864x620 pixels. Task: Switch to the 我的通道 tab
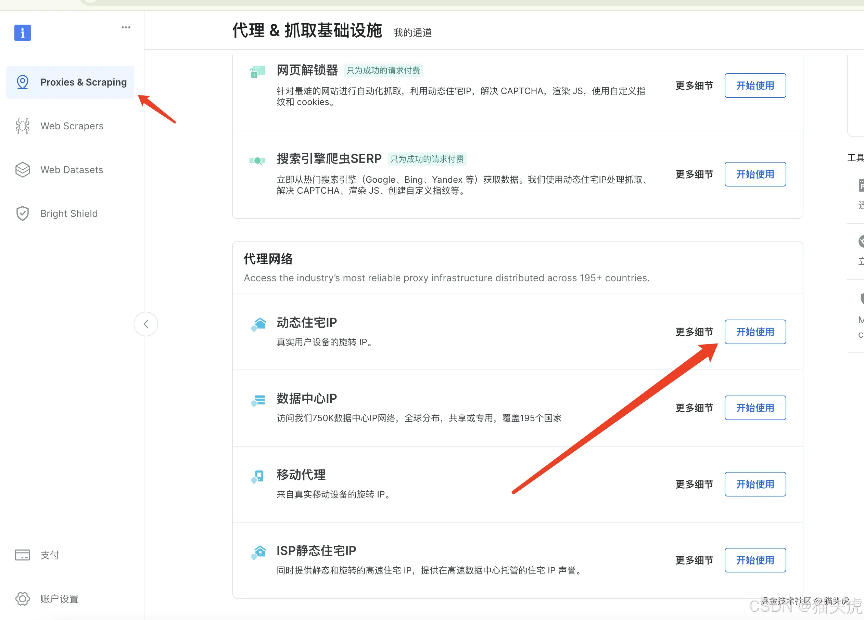click(412, 33)
